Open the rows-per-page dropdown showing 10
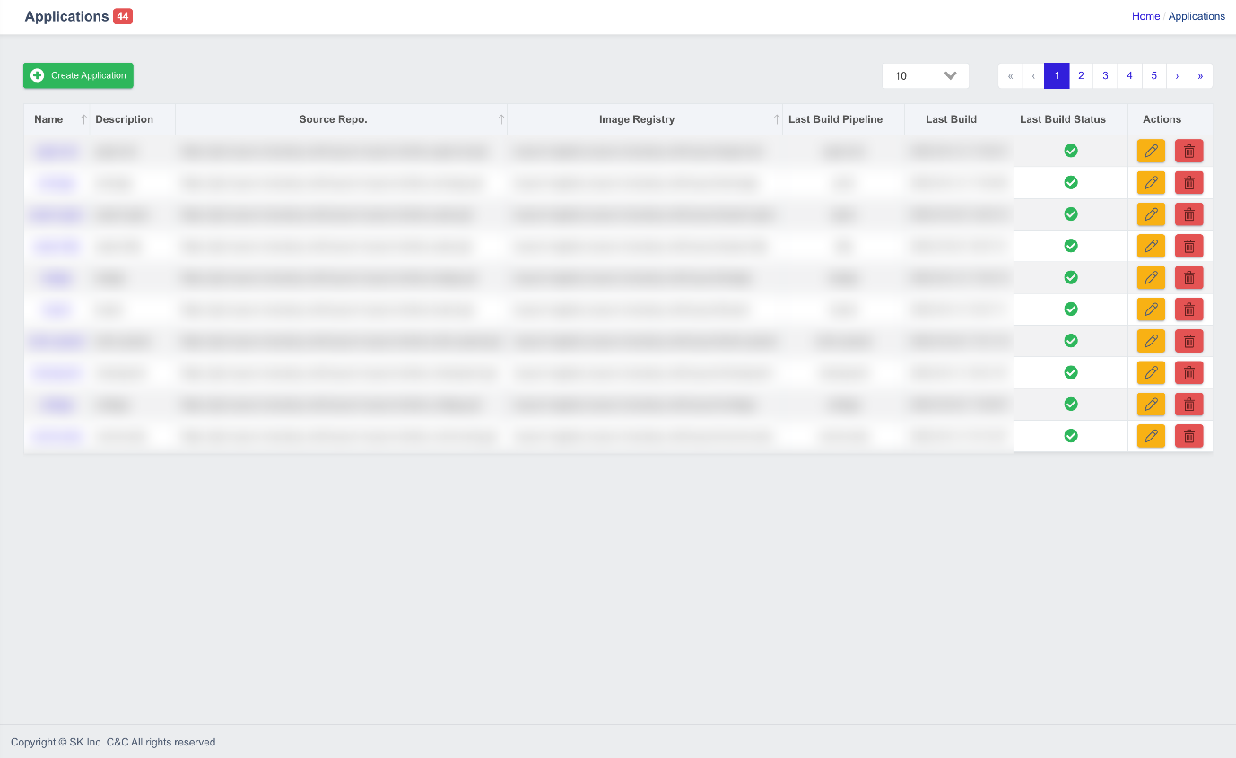 click(x=926, y=75)
